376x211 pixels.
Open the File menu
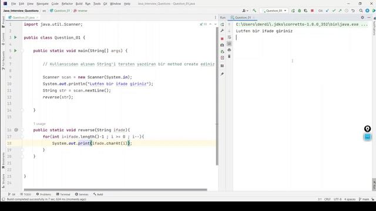point(14,4)
